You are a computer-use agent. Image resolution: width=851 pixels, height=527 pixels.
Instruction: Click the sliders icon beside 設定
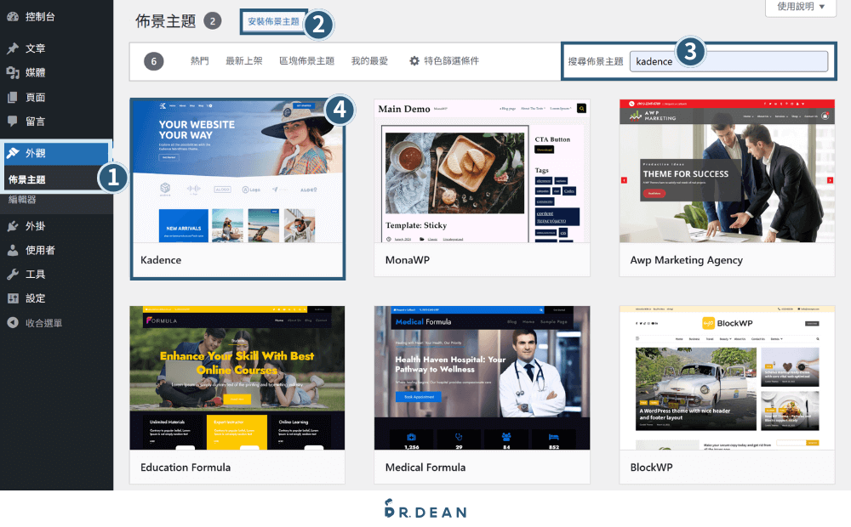13,298
